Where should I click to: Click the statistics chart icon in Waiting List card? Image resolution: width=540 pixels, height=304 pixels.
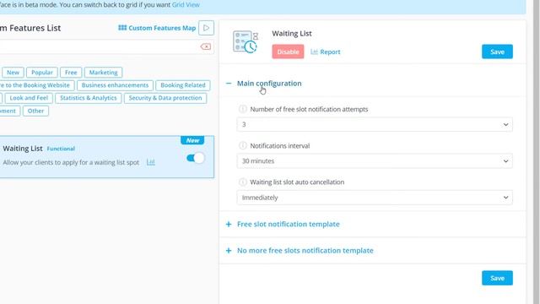tap(151, 162)
